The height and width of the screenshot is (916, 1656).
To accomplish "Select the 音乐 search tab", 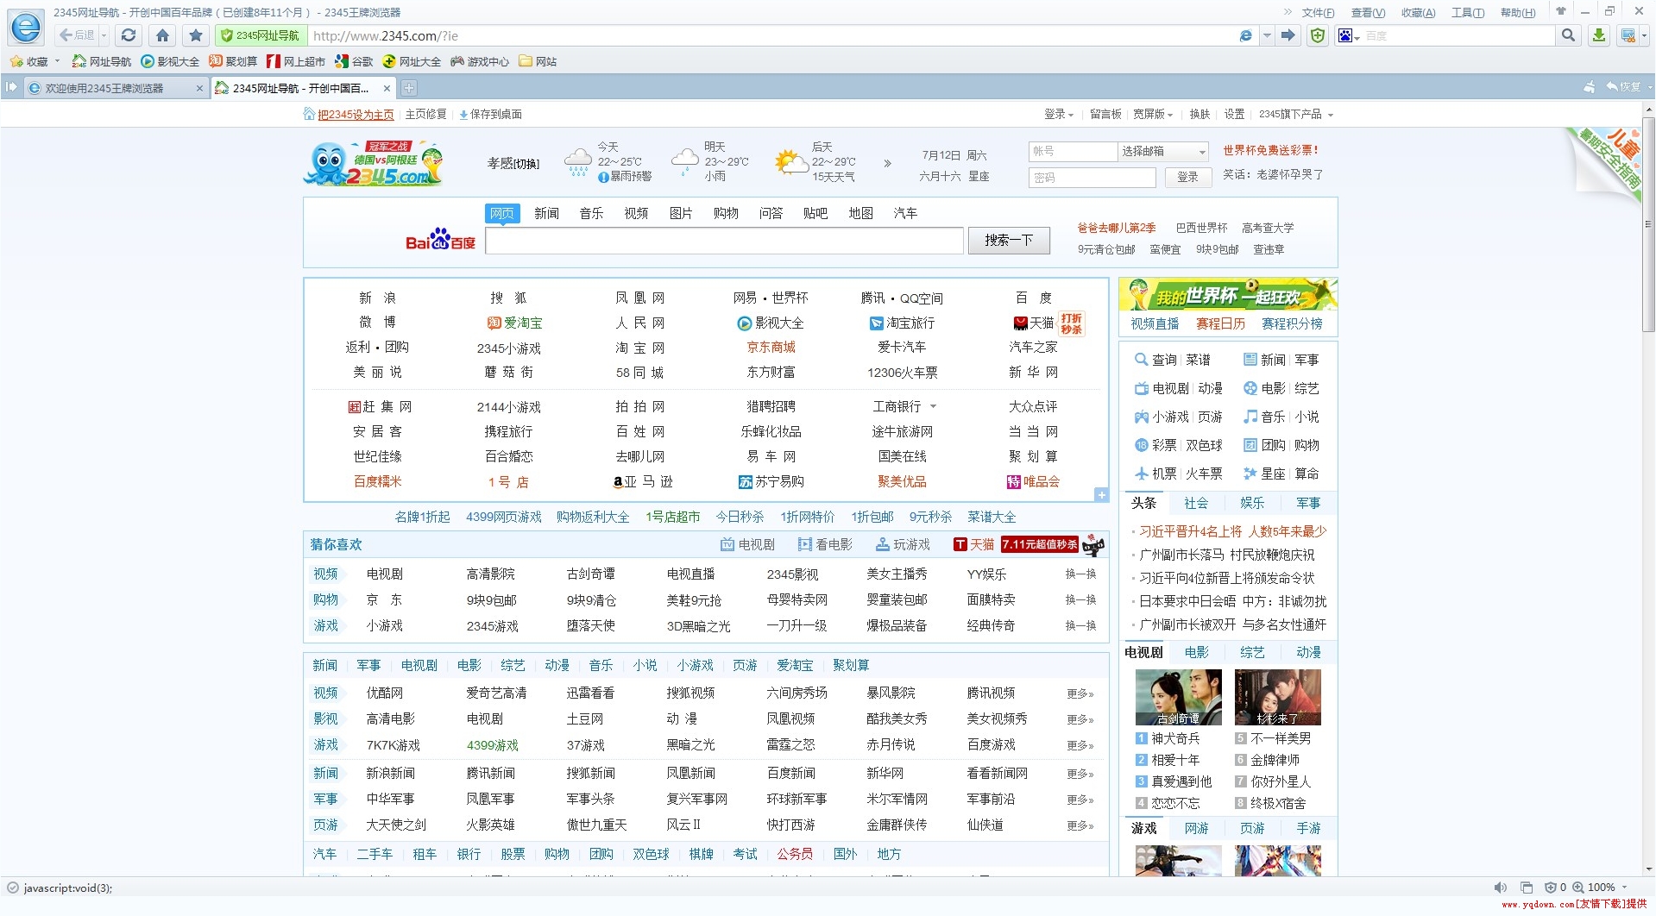I will click(x=591, y=213).
